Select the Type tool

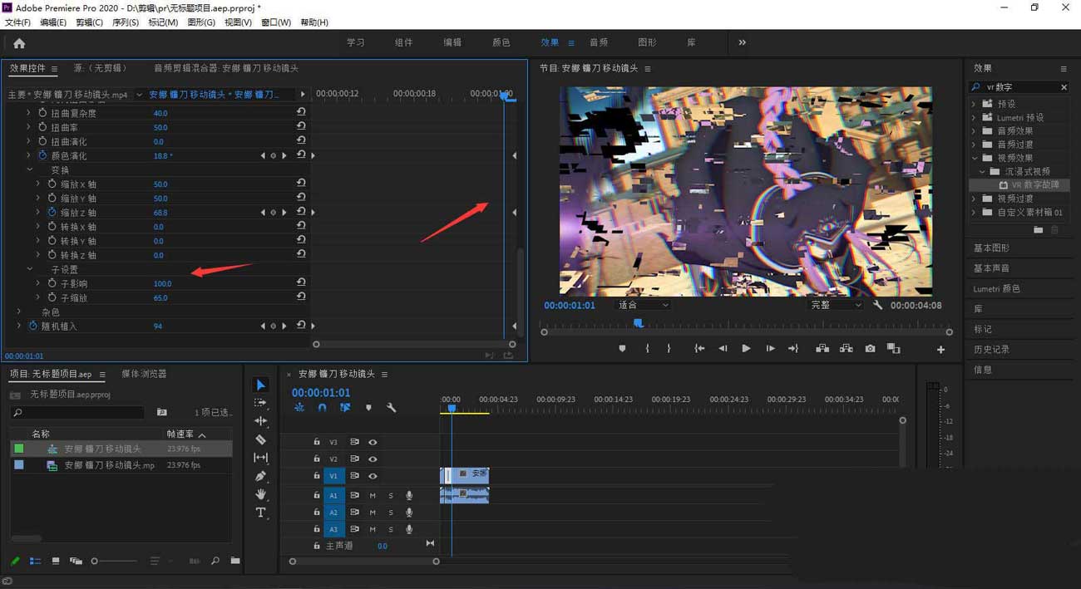(x=260, y=513)
